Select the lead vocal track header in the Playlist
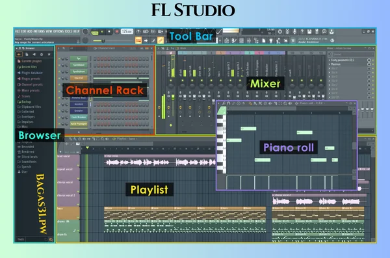 [x=68, y=161]
